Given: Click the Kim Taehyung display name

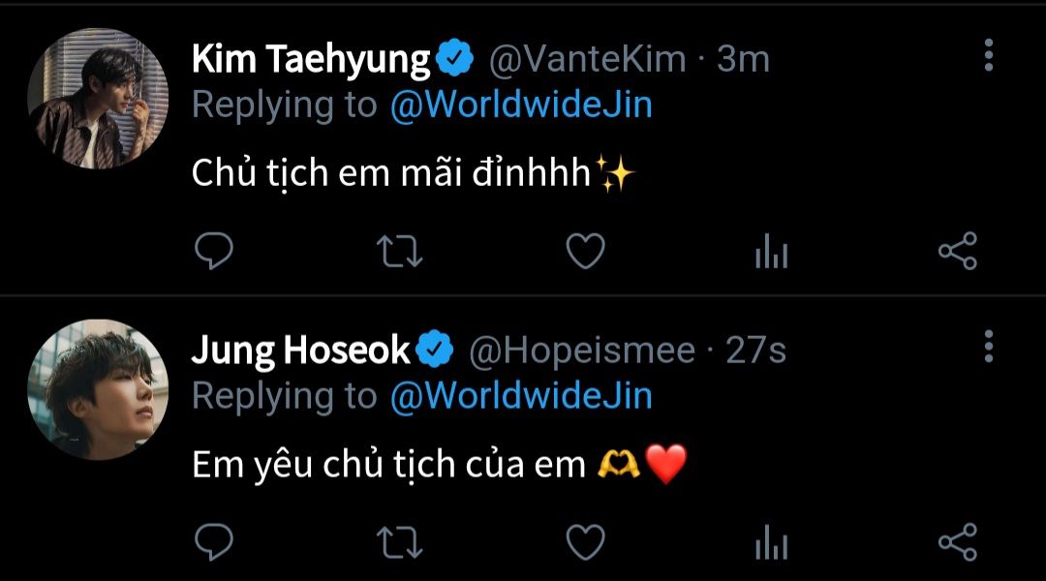Looking at the screenshot, I should point(311,60).
